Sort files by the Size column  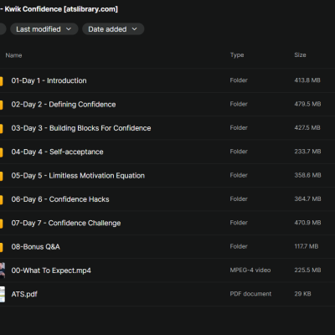point(300,55)
